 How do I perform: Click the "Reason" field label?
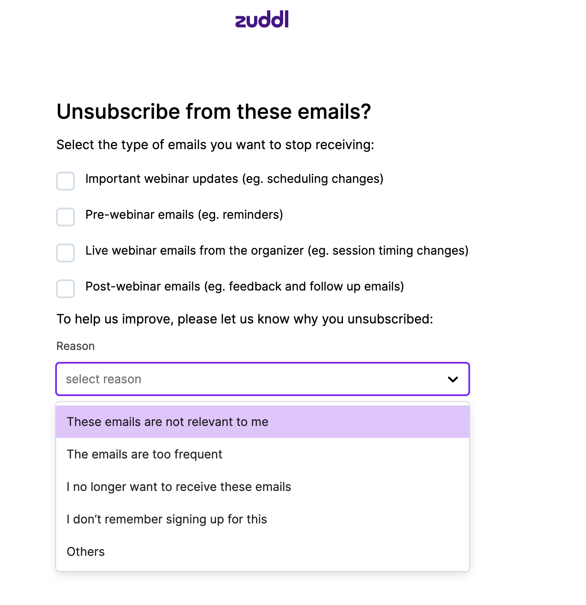75,346
